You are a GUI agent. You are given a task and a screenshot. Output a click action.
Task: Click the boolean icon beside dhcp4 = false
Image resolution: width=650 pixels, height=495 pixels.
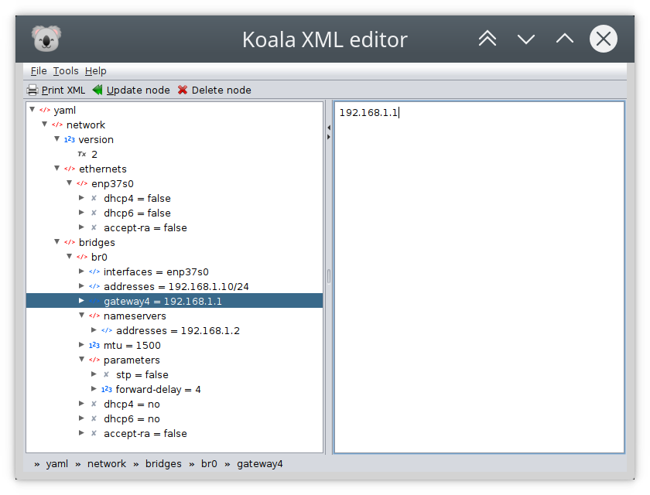pyautogui.click(x=94, y=199)
